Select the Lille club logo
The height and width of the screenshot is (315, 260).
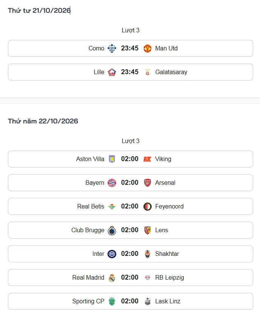(x=112, y=72)
